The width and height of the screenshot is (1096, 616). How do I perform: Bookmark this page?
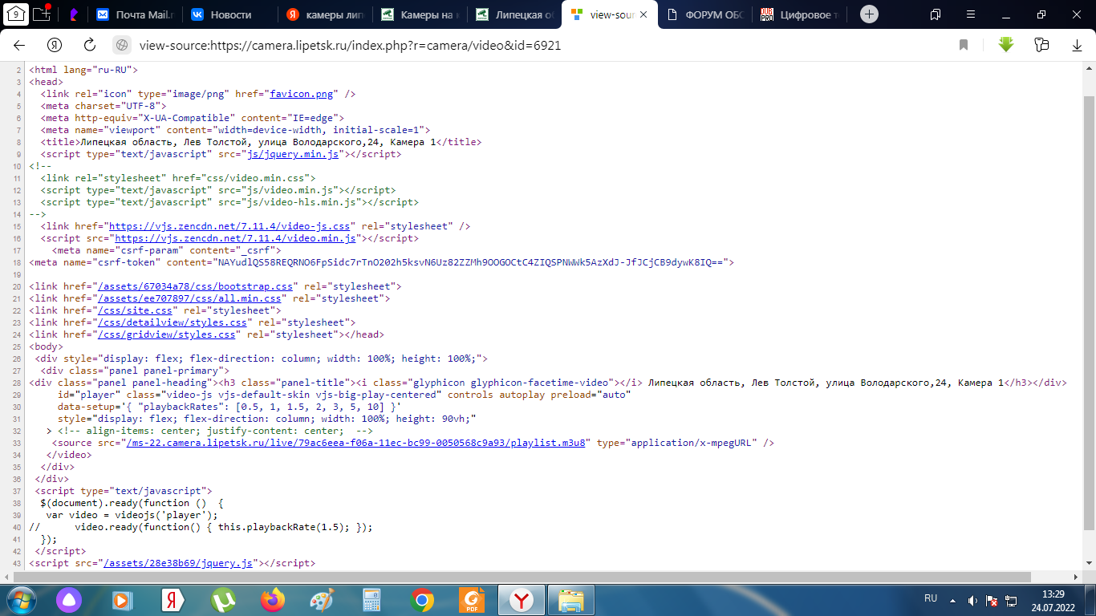click(964, 46)
